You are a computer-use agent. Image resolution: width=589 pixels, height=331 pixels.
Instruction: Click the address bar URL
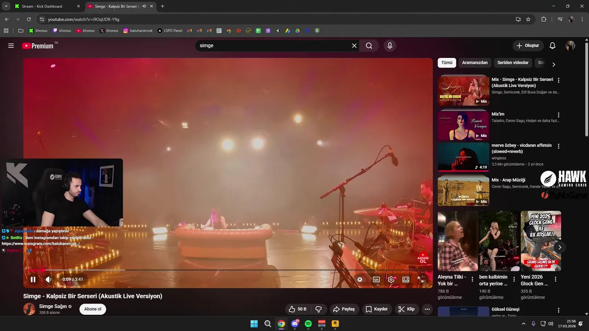tap(84, 19)
